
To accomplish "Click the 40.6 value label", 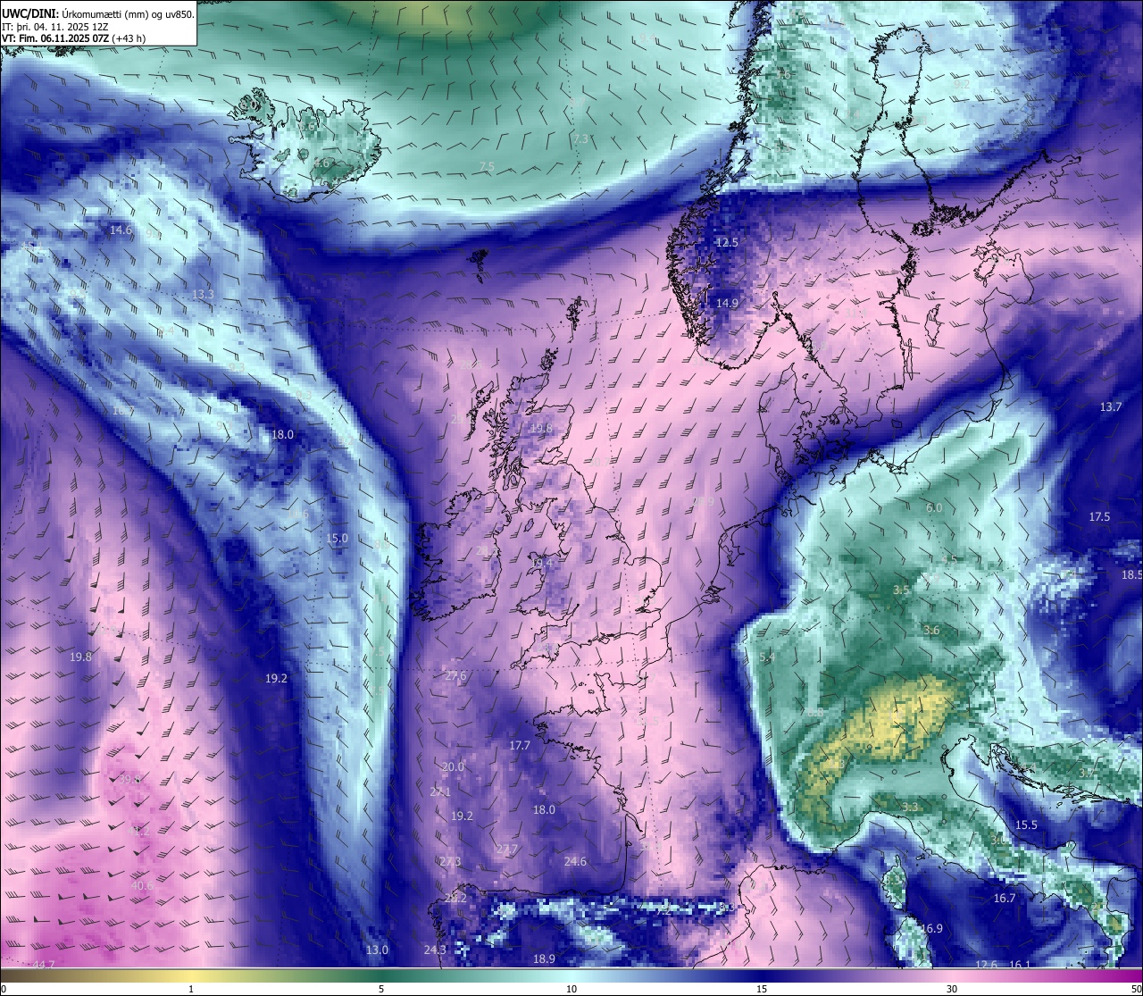I will tap(141, 886).
